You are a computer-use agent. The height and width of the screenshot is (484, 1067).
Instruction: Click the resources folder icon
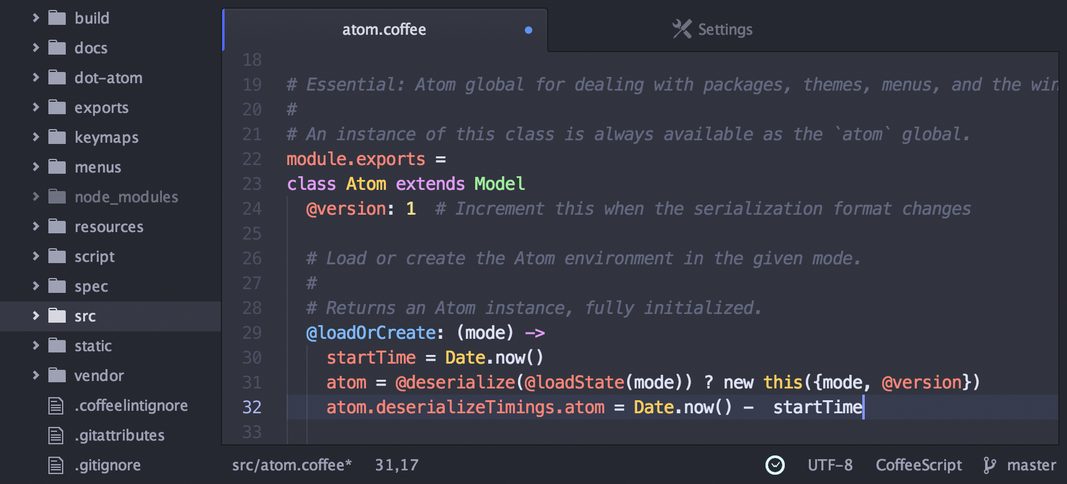(57, 226)
